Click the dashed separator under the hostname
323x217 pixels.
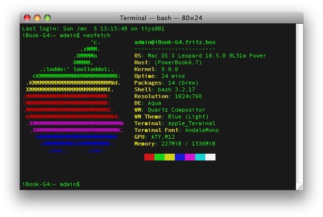[175, 49]
